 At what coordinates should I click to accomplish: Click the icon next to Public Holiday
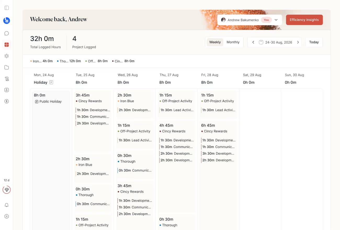pyautogui.click(x=37, y=102)
